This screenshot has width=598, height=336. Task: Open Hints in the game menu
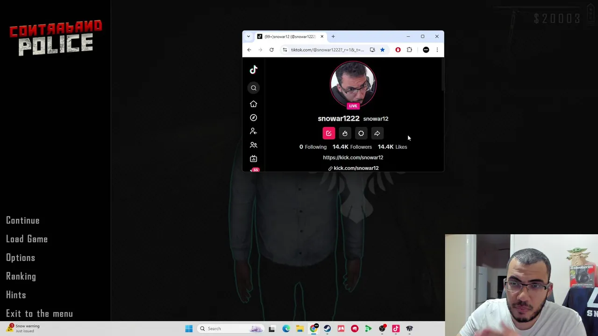(x=16, y=295)
